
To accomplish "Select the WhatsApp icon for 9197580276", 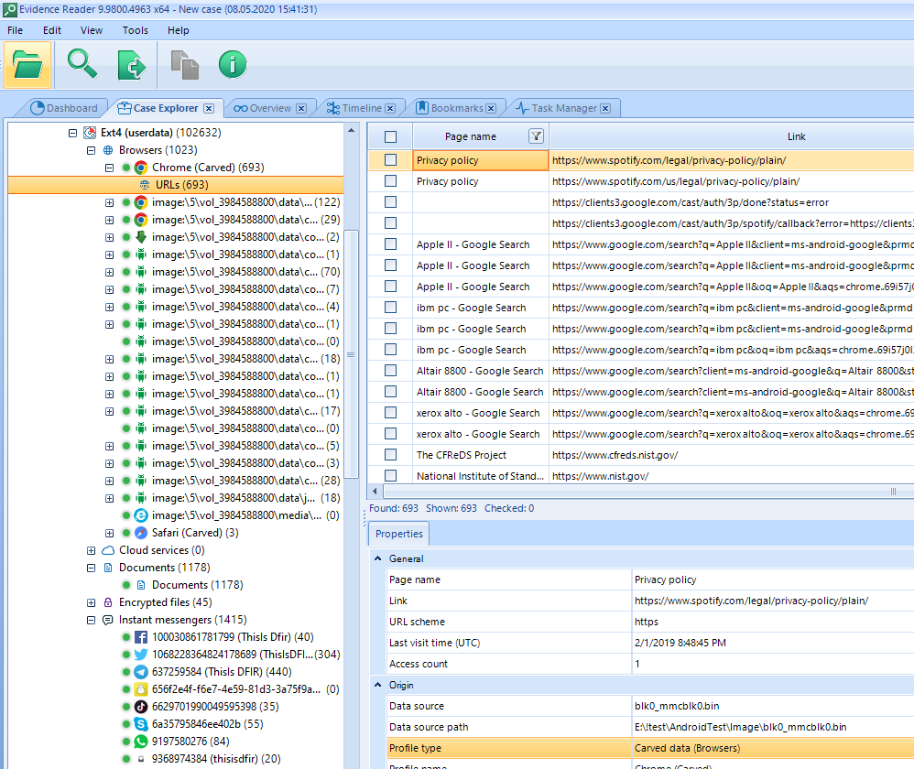I will tap(140, 742).
